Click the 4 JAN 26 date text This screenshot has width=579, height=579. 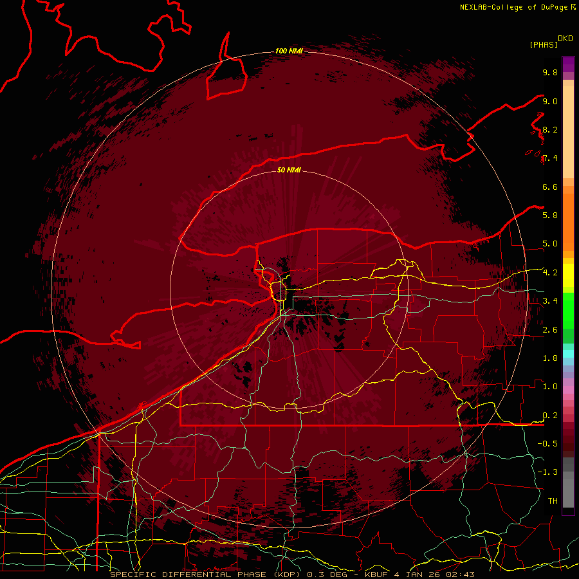(418, 574)
